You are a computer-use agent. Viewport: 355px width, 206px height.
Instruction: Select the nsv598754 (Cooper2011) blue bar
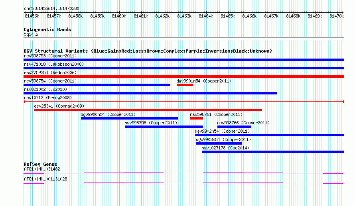click(97, 85)
